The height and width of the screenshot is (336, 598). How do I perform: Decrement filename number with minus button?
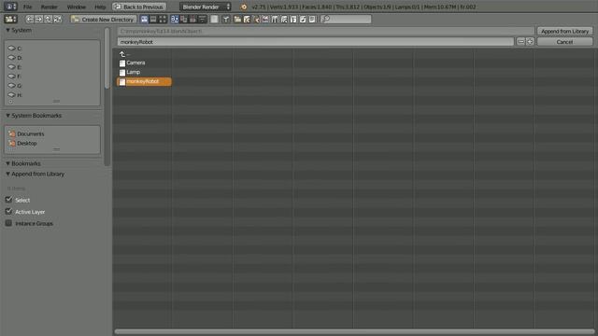520,41
